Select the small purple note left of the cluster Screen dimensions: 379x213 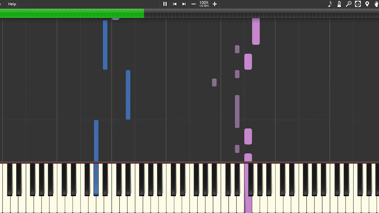214,83
